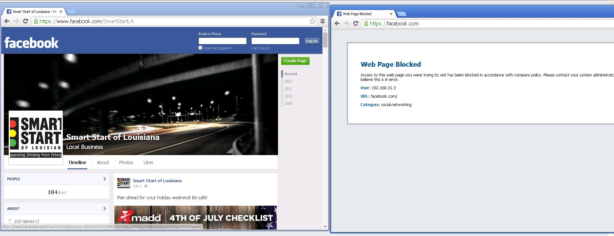Click the Log In button

pyautogui.click(x=312, y=41)
